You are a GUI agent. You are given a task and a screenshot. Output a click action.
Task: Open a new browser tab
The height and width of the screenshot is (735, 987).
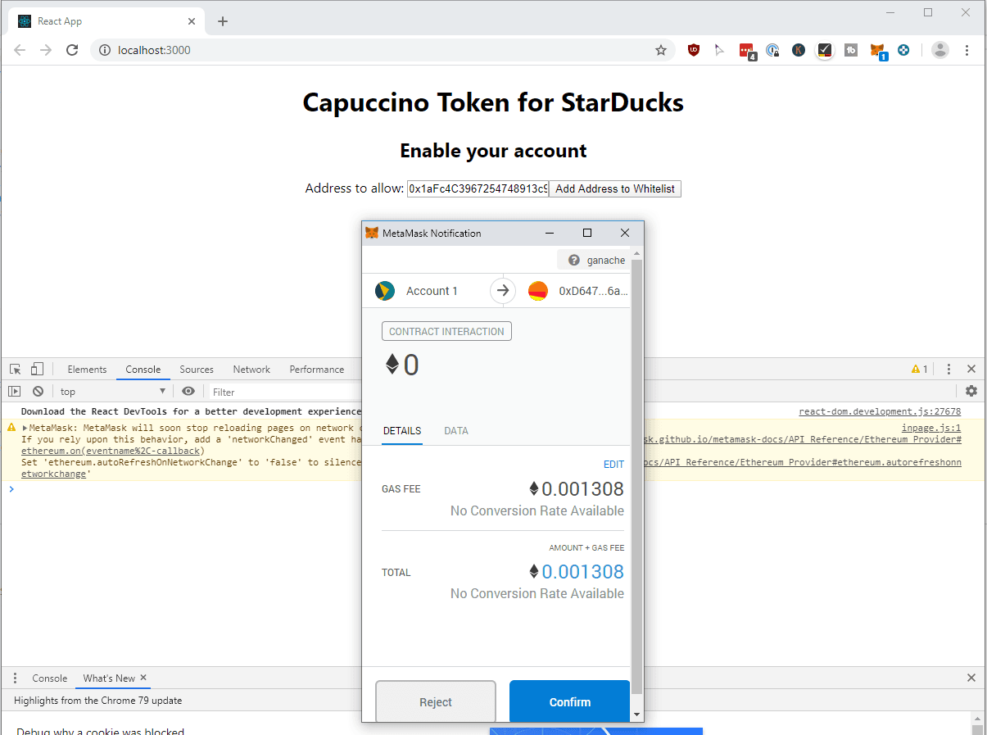[x=223, y=21]
